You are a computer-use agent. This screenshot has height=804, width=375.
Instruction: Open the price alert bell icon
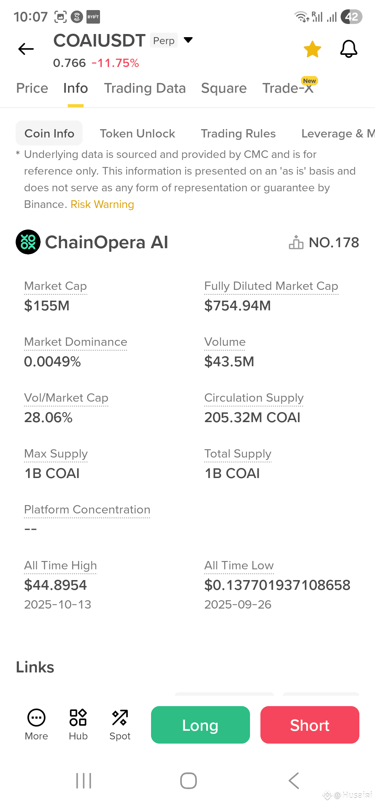(x=349, y=49)
